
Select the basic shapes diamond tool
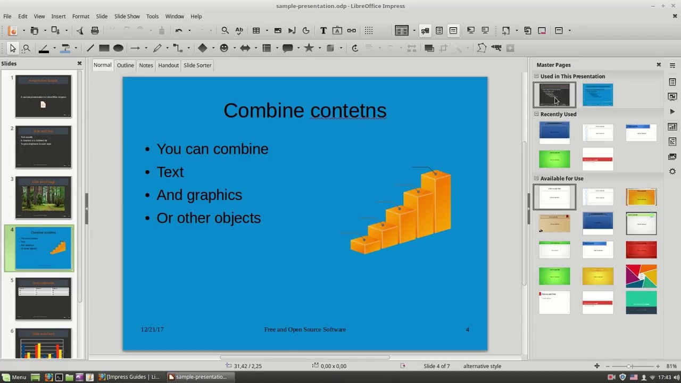pyautogui.click(x=203, y=48)
